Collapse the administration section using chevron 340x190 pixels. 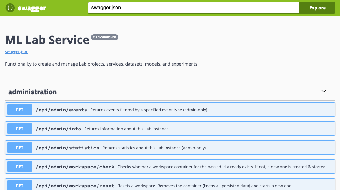pyautogui.click(x=324, y=91)
